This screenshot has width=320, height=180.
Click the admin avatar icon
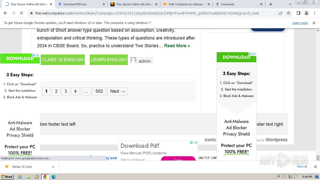[x=133, y=60]
